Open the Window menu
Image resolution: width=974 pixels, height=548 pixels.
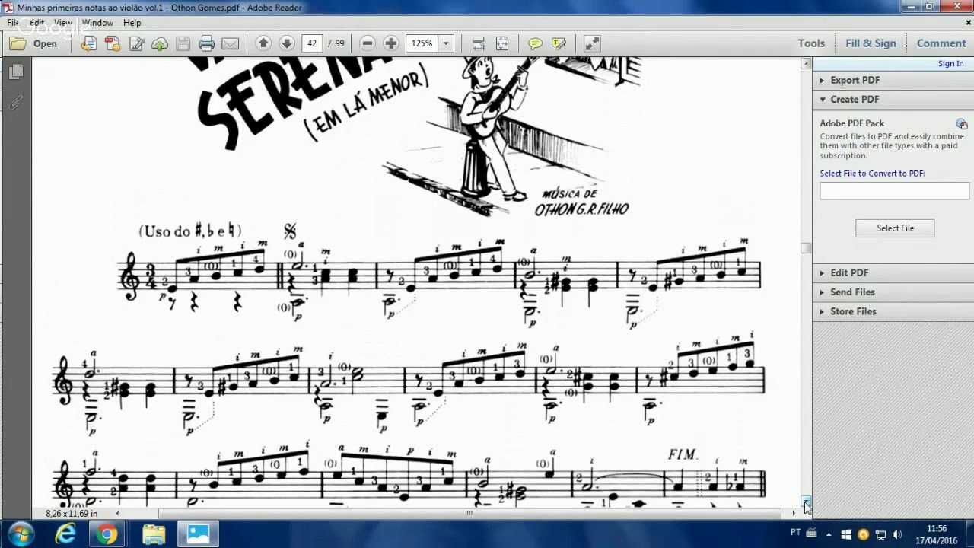pos(97,23)
